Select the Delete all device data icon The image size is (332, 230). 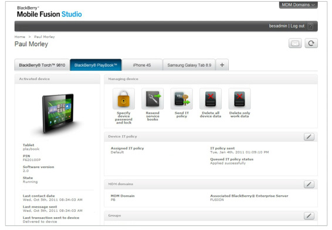coord(211,99)
